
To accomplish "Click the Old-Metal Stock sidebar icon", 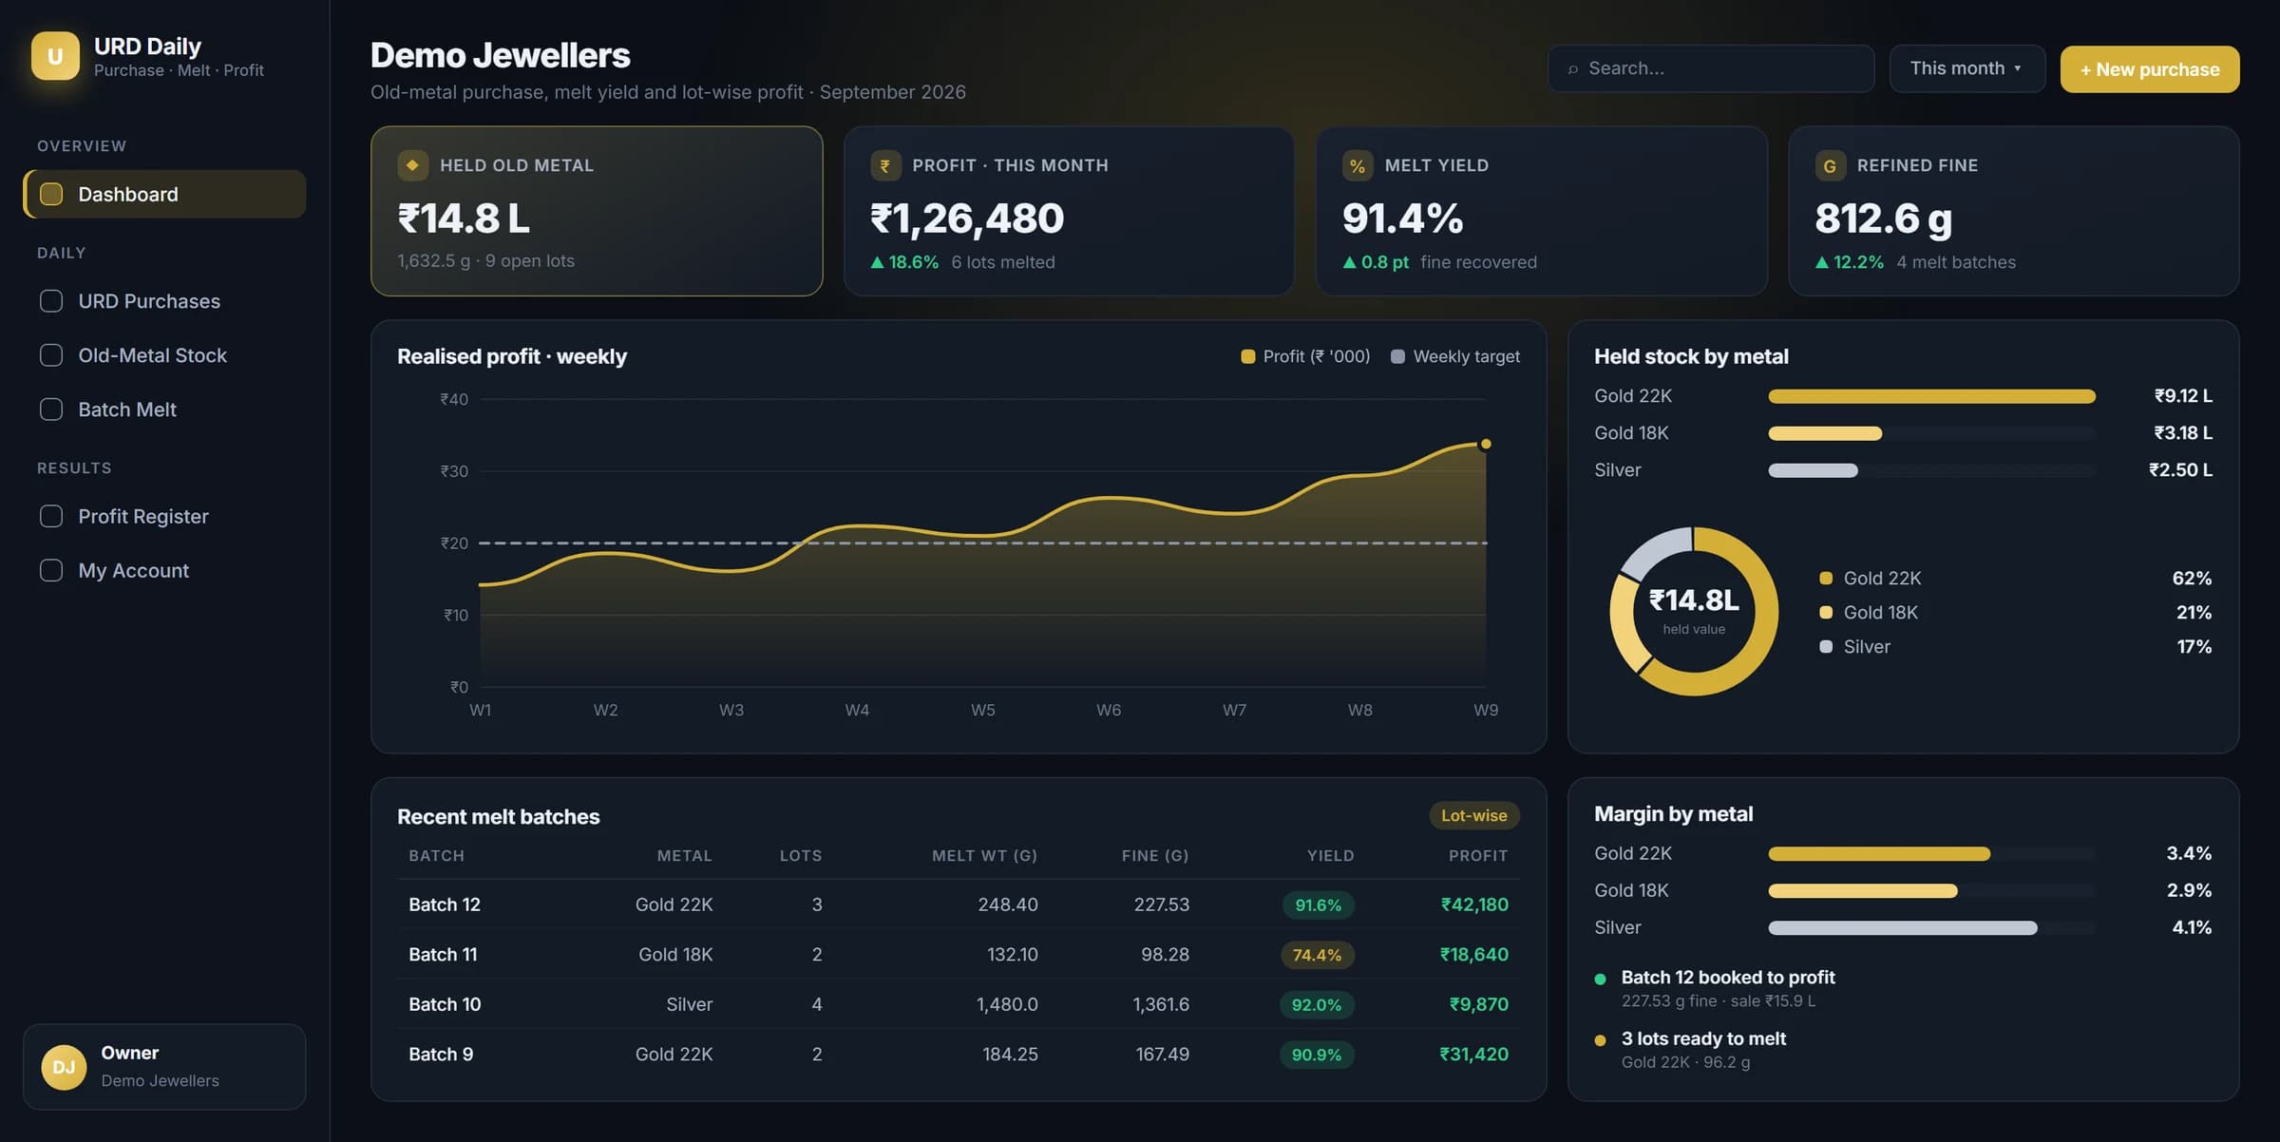I will point(51,355).
